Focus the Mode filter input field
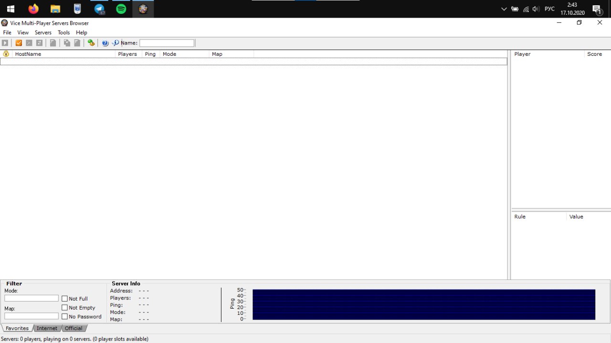The width and height of the screenshot is (611, 343). coord(32,298)
